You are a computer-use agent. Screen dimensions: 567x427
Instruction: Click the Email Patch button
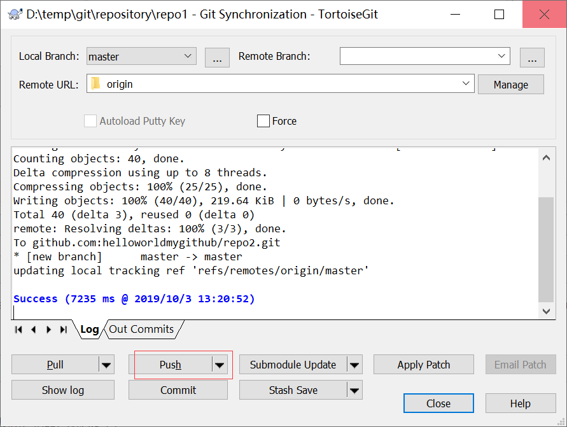(521, 365)
